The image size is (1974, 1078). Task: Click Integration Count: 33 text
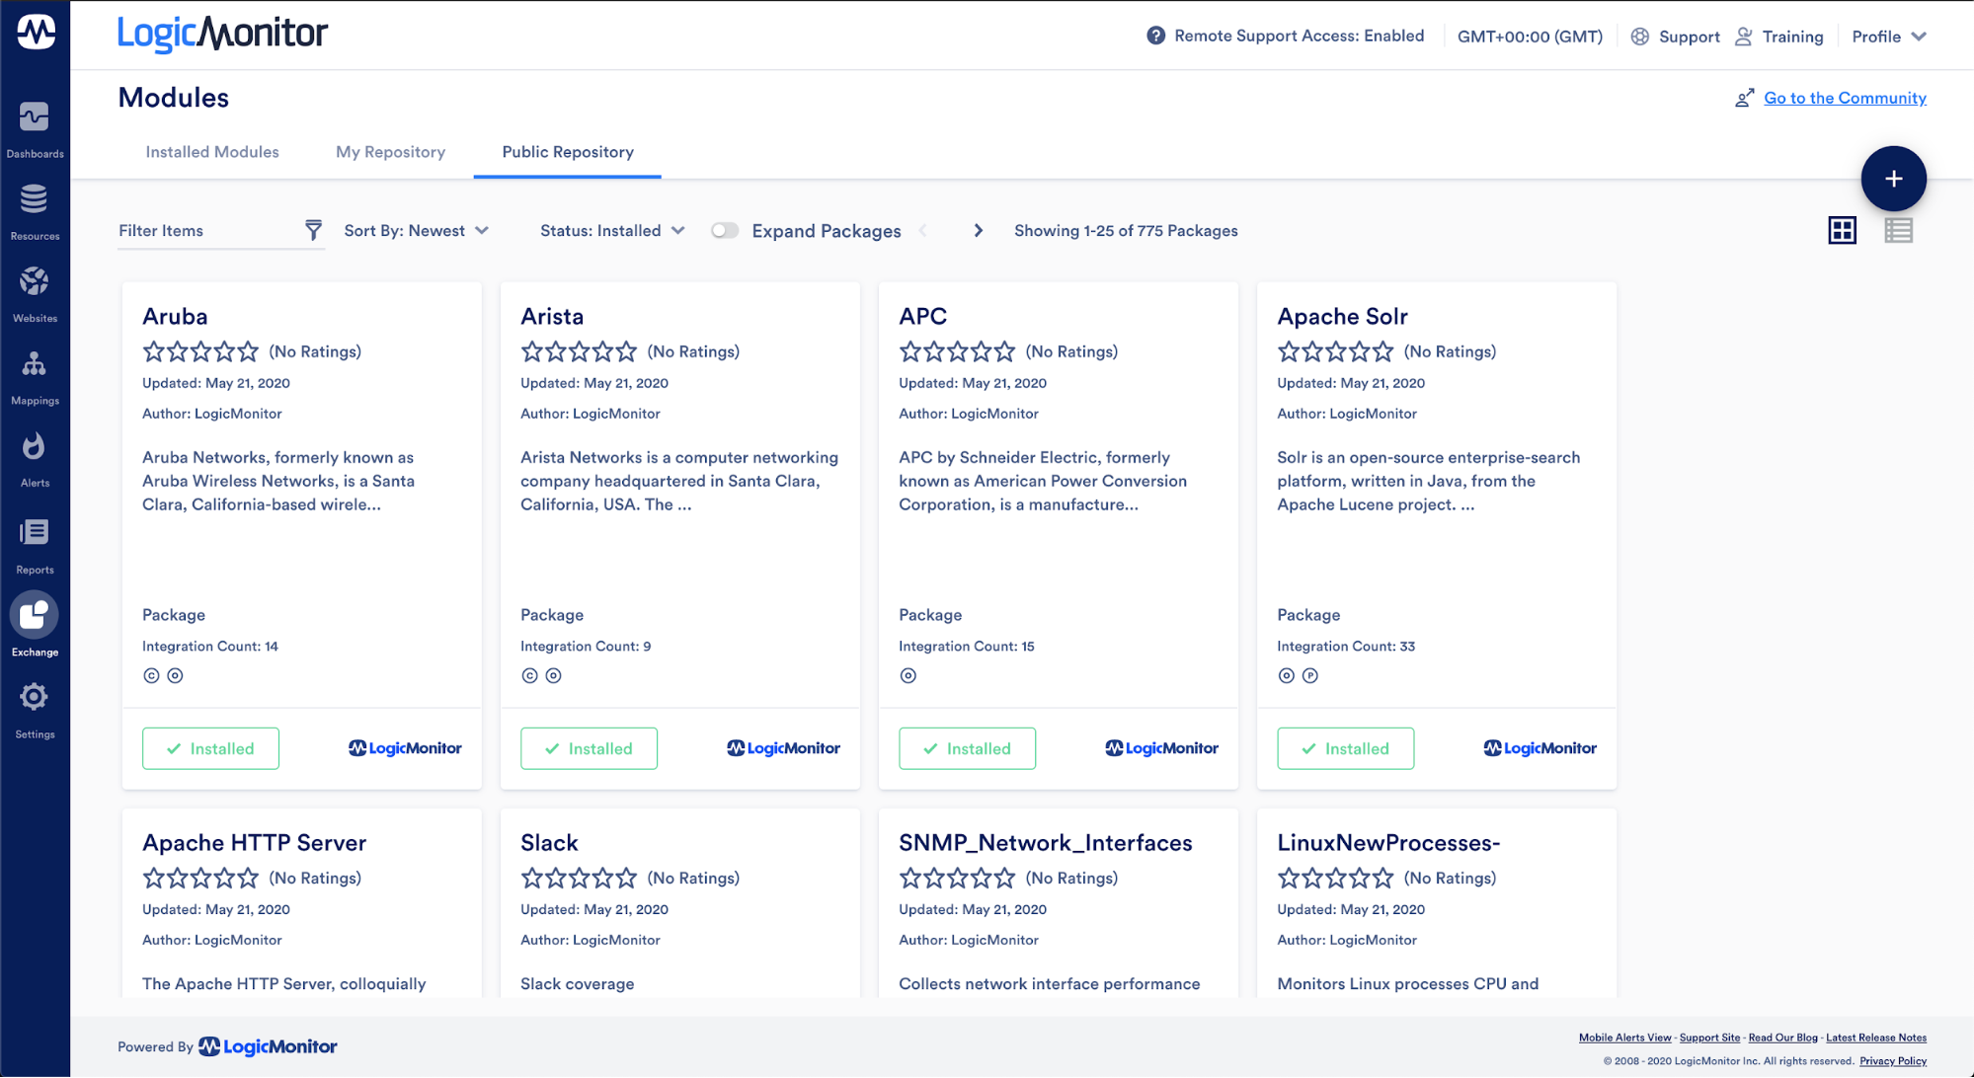[x=1345, y=647]
